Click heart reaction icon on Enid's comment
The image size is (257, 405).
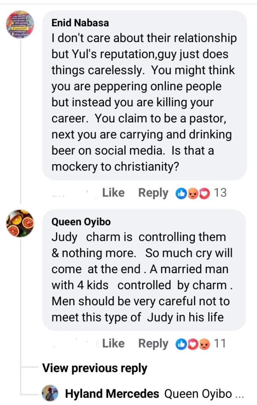(205, 194)
